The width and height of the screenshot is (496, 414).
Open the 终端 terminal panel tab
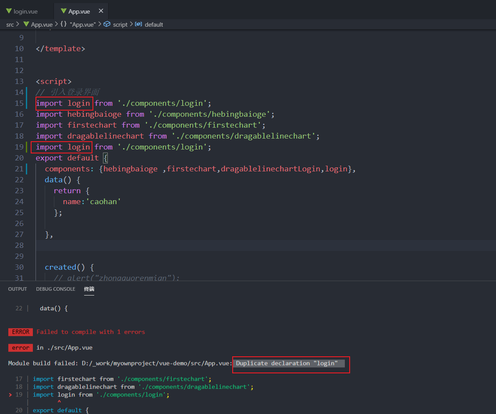click(89, 289)
